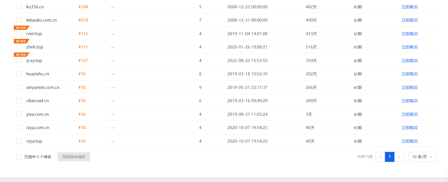Click the 溢价域名 badge above rzwl.top
Screen dimensions: 448x182
click(x=21, y=28)
